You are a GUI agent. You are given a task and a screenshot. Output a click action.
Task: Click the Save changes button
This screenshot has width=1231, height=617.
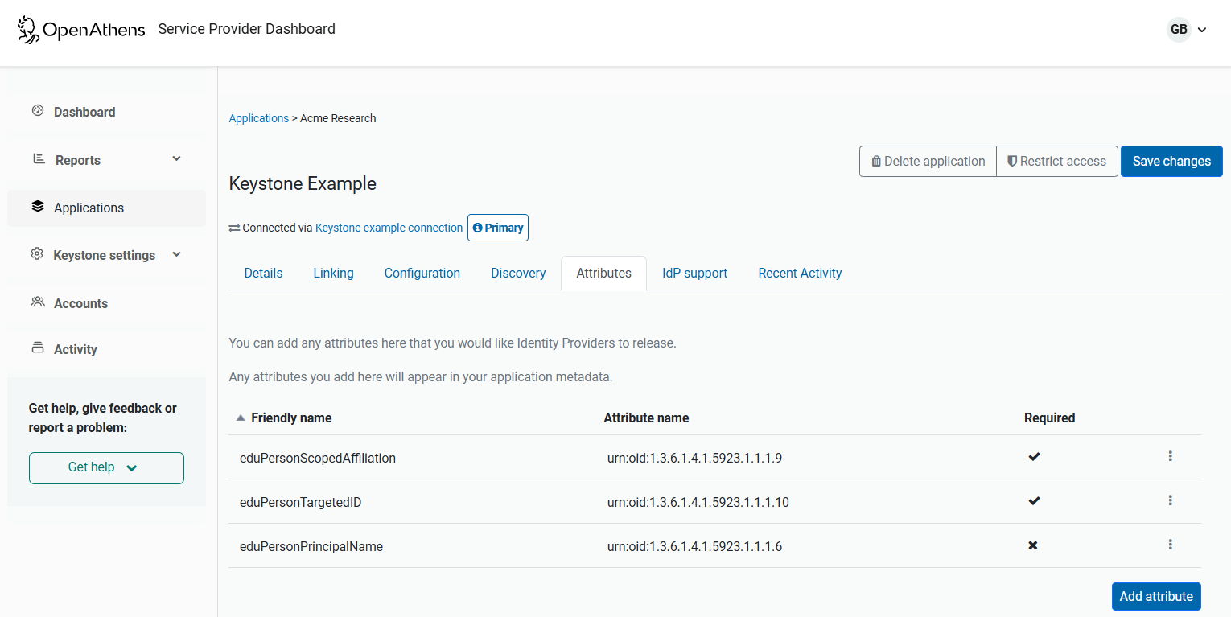1171,161
